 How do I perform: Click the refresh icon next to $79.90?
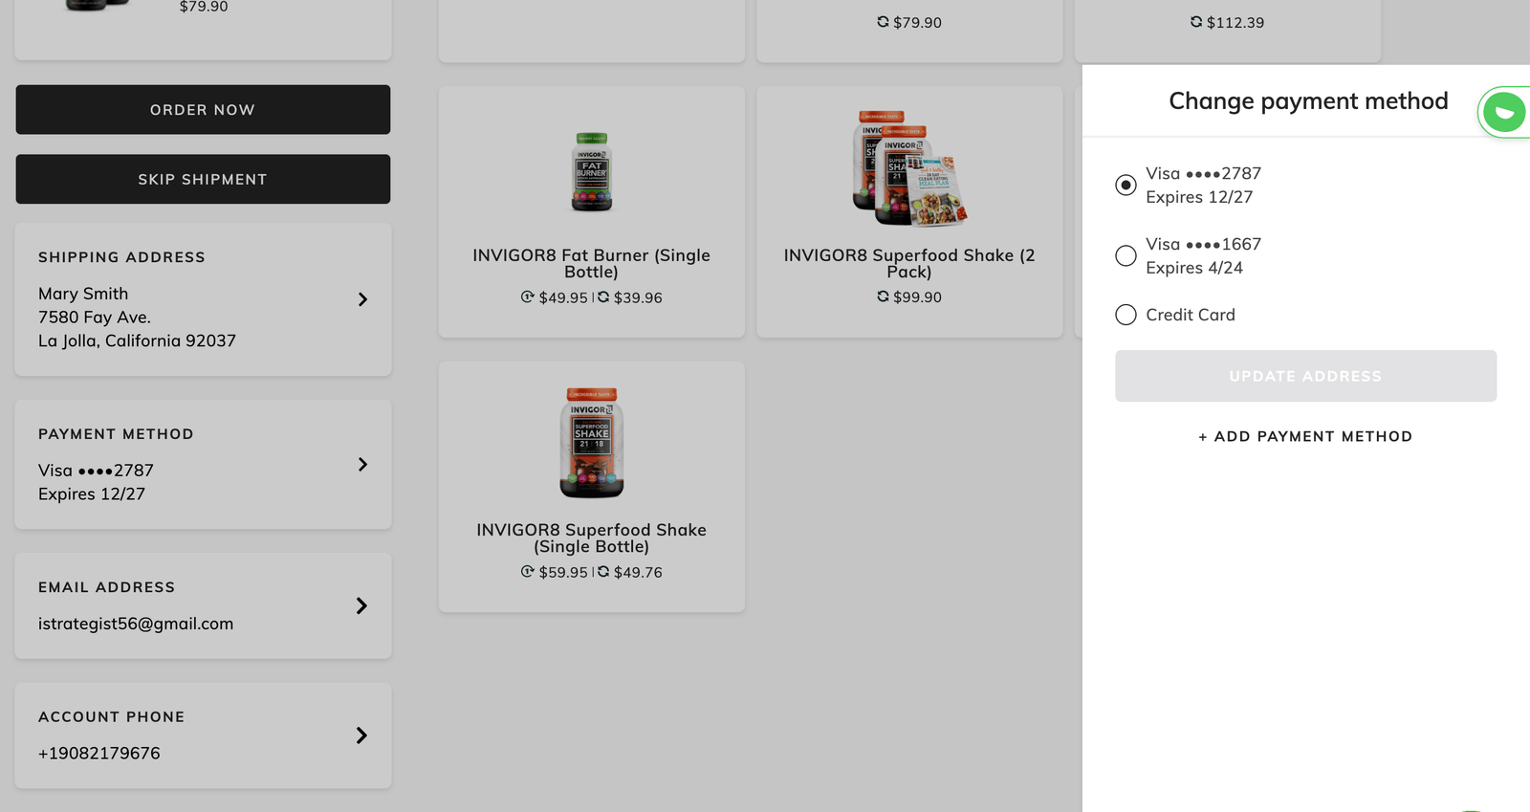tap(883, 21)
